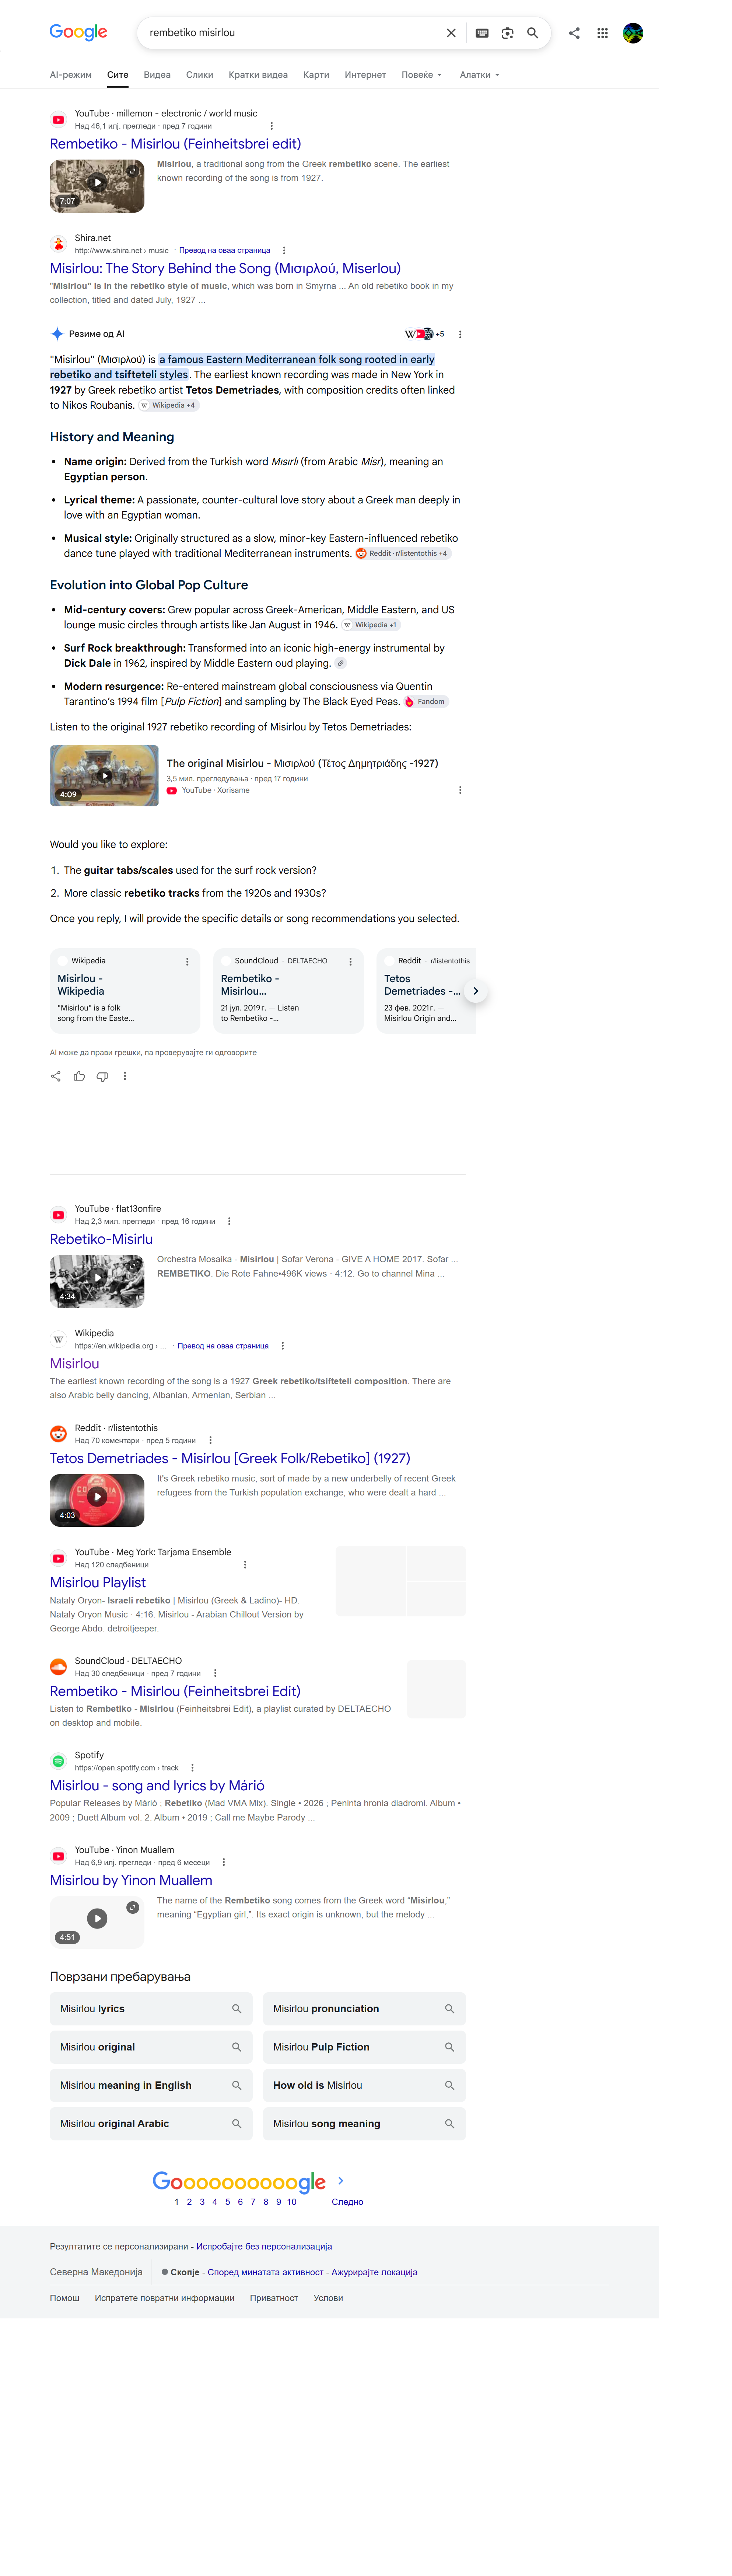Screen dimensions: 732x2576
Task: Search related query How old is Misirlou
Action: click(x=364, y=2085)
